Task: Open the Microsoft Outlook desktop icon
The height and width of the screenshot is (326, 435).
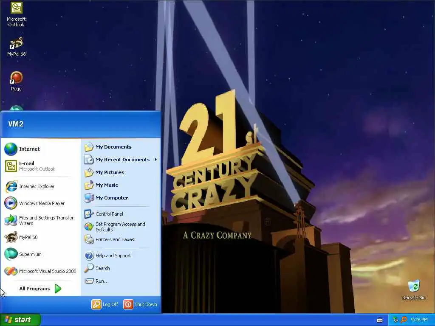Action: [x=16, y=14]
